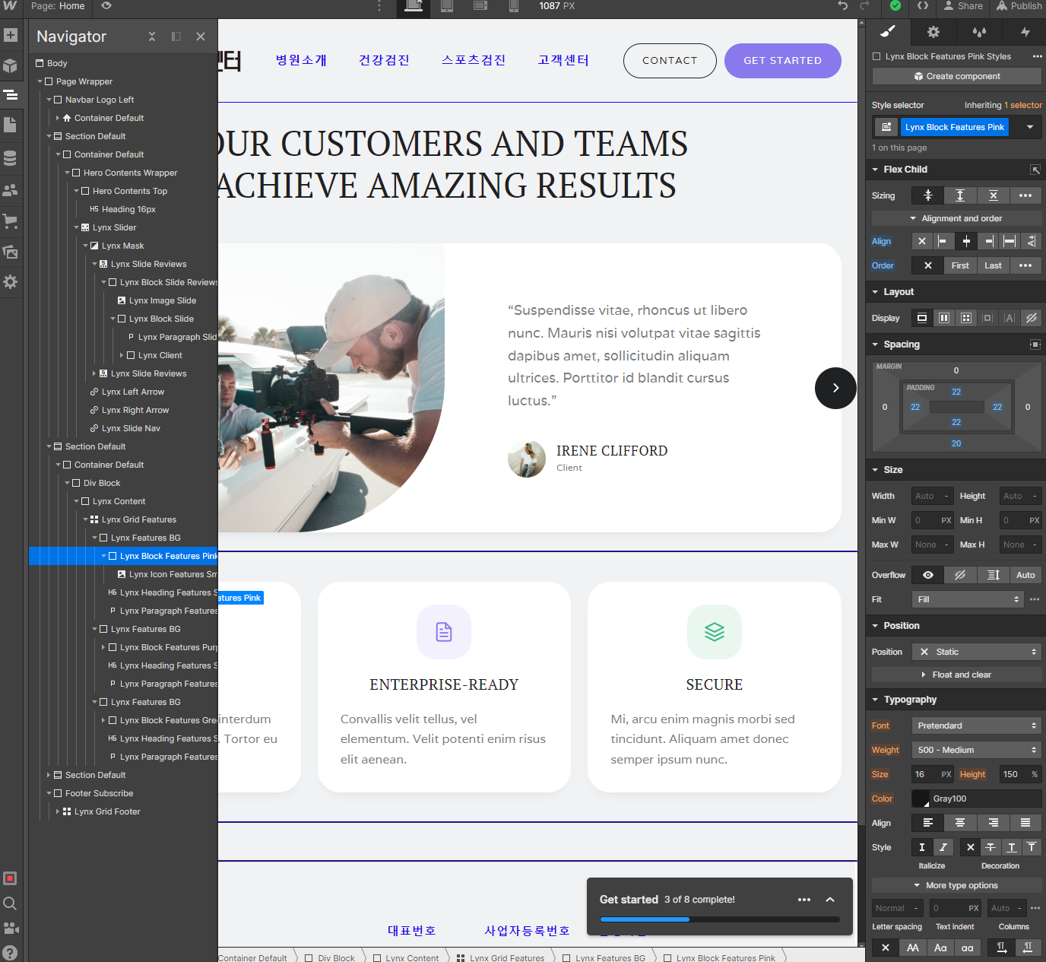The width and height of the screenshot is (1046, 962).
Task: Click the search magnifier icon in left sidebar
Action: pos(10,903)
